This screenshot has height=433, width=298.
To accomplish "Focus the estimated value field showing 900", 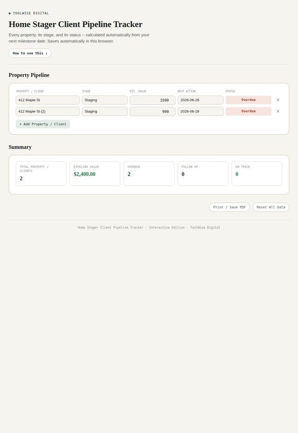I will point(153,111).
